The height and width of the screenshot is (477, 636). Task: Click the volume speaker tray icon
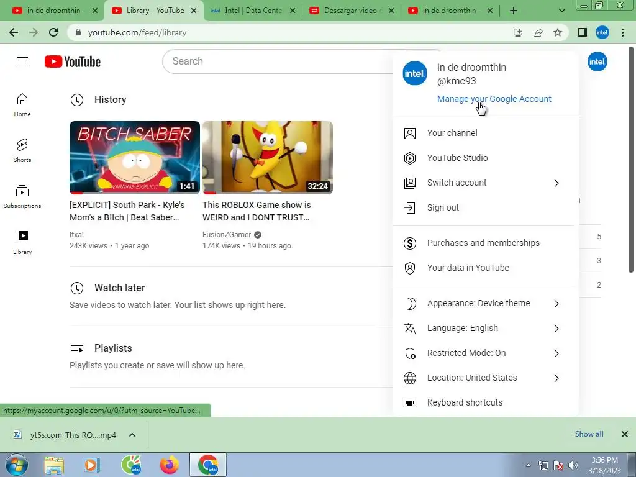573,465
